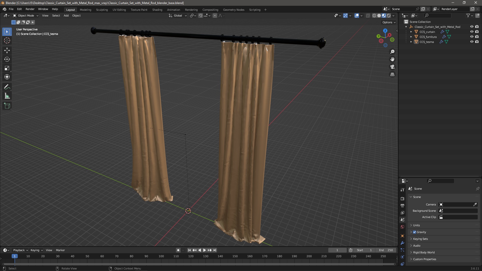Expand the CCS_furnitura tree item
This screenshot has width=482, height=271.
[x=411, y=37]
